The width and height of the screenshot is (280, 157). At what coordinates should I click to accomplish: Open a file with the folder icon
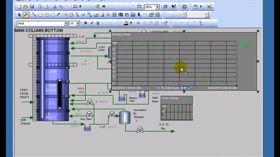pyautogui.click(x=25, y=7)
